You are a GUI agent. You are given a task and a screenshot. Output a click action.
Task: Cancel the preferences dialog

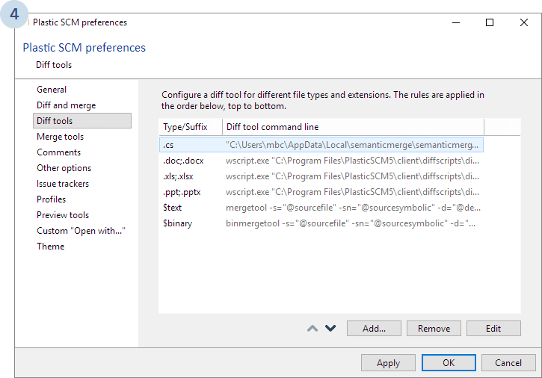coord(508,363)
